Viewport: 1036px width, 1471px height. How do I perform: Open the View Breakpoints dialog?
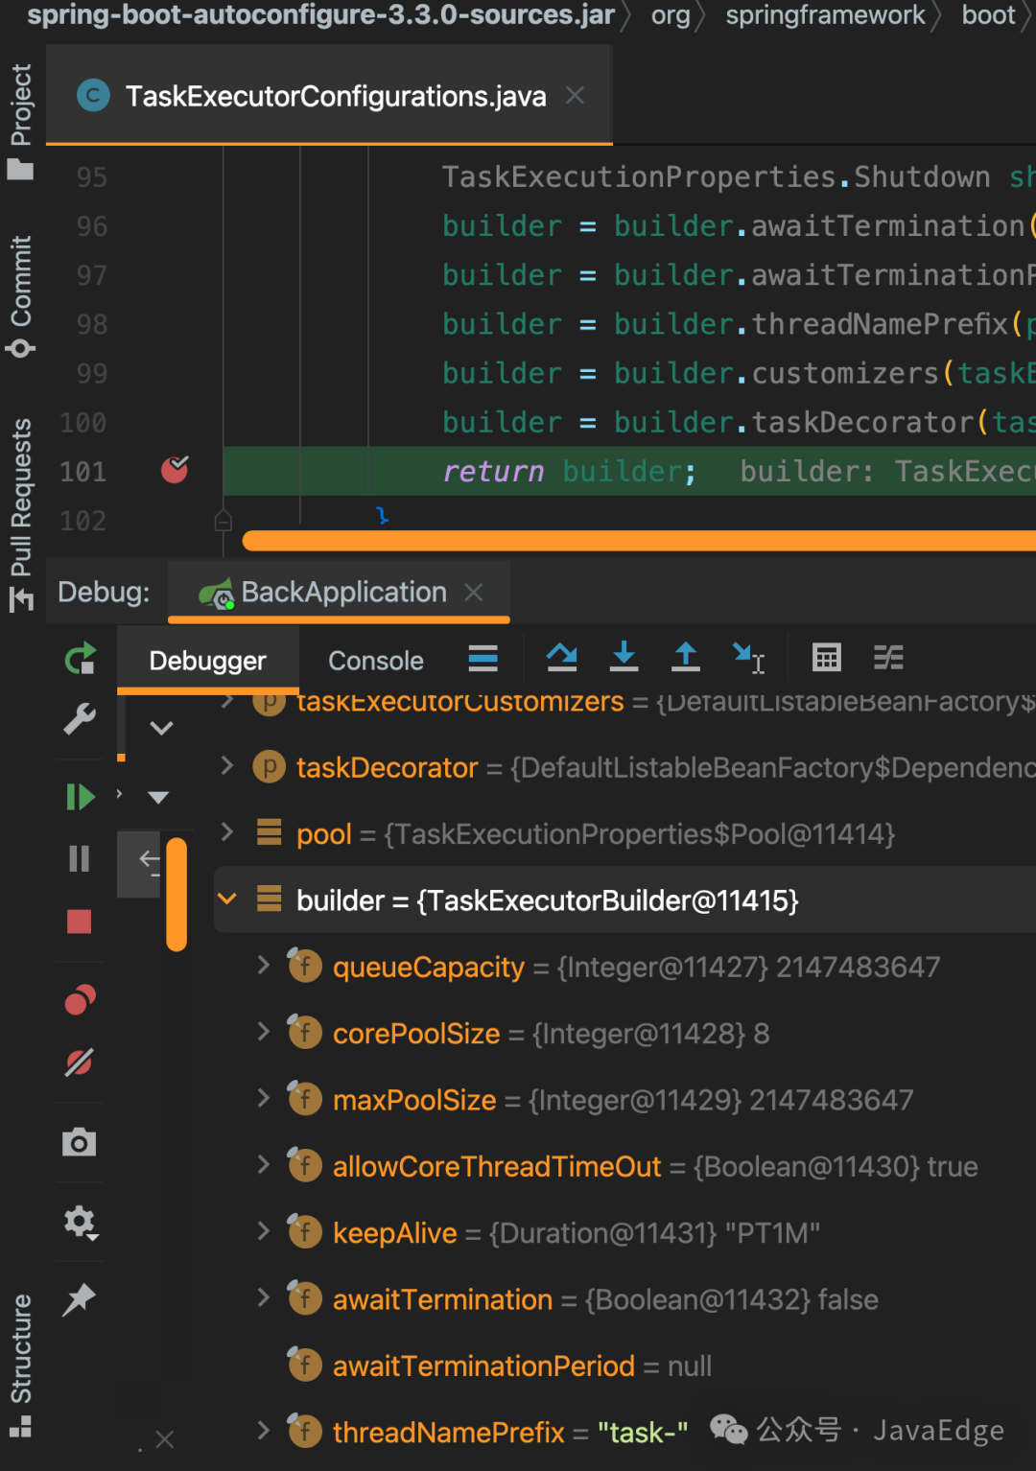click(x=80, y=1000)
